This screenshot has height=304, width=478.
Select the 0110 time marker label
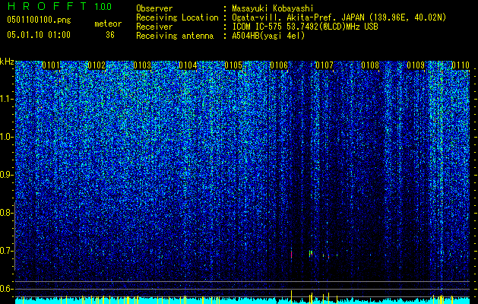coord(461,65)
